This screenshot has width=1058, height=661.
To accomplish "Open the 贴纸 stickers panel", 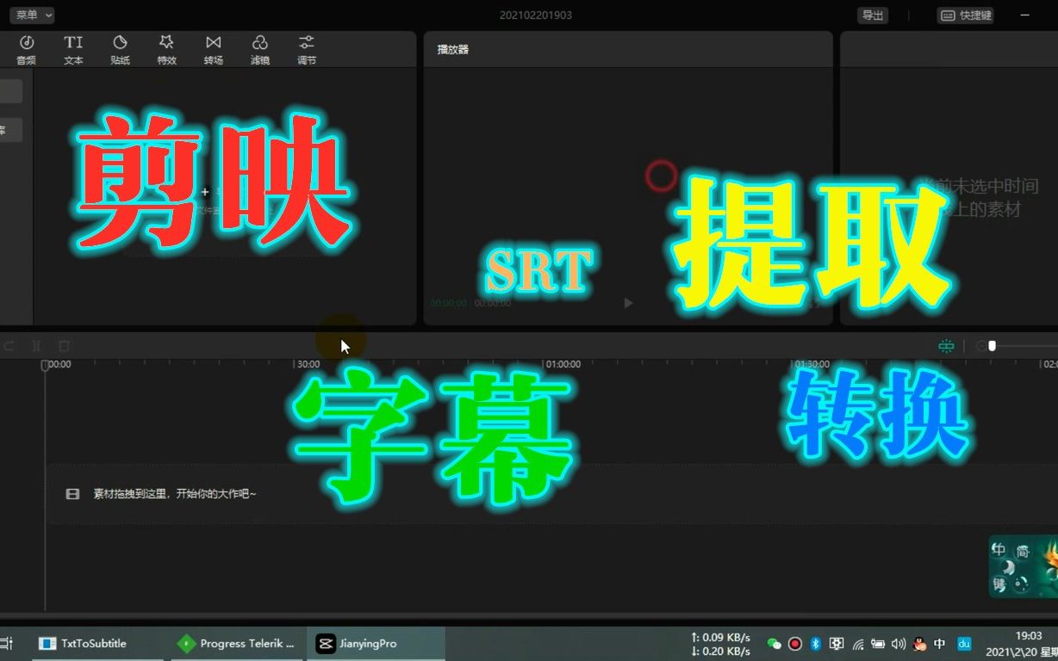I will (x=120, y=48).
